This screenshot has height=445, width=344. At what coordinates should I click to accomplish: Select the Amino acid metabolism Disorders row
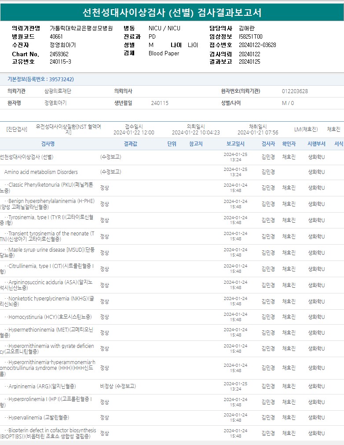point(41,172)
